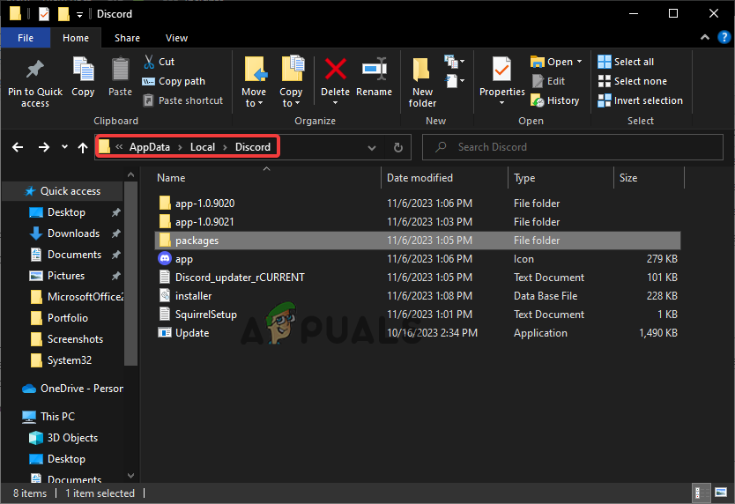
Task: Open the Properties dropdown arrow
Action: (501, 103)
